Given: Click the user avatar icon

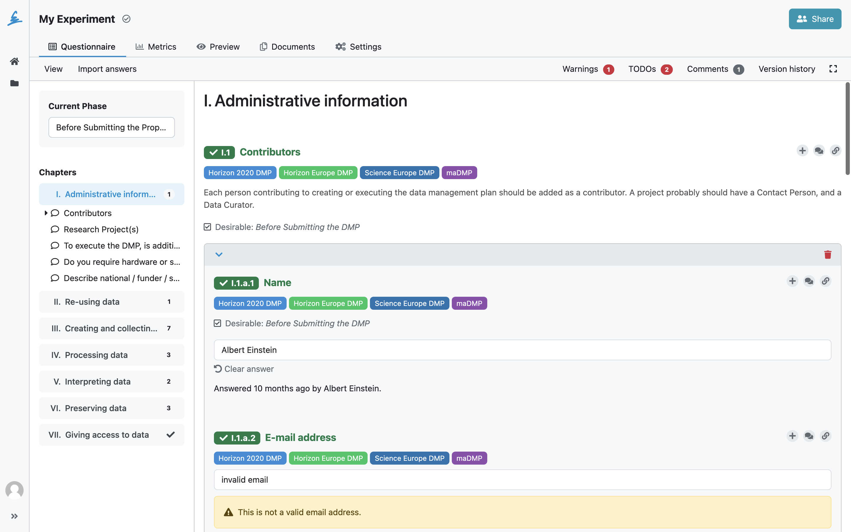Looking at the screenshot, I should [x=14, y=490].
